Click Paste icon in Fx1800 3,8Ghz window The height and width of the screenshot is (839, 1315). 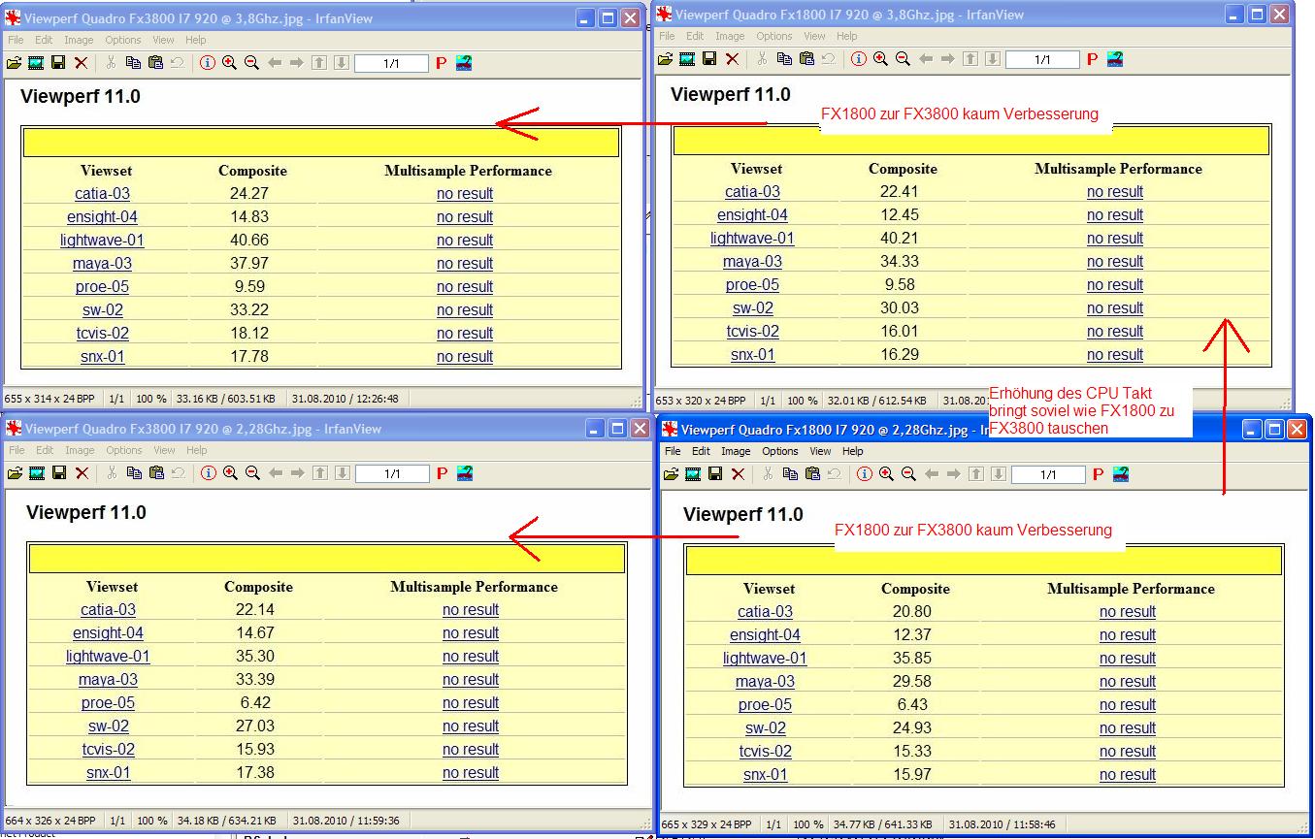click(806, 59)
